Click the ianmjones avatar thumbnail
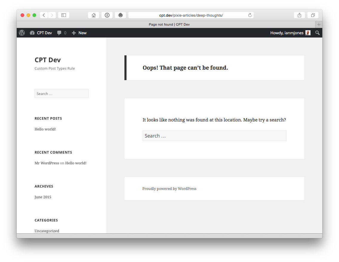Screen dimensions: 339x262 [x=308, y=33]
